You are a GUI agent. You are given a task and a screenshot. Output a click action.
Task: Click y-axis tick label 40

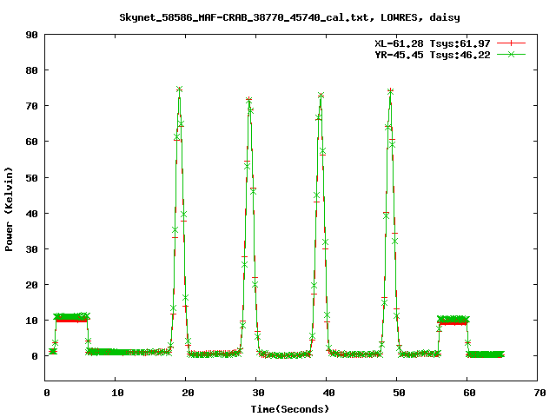31,214
